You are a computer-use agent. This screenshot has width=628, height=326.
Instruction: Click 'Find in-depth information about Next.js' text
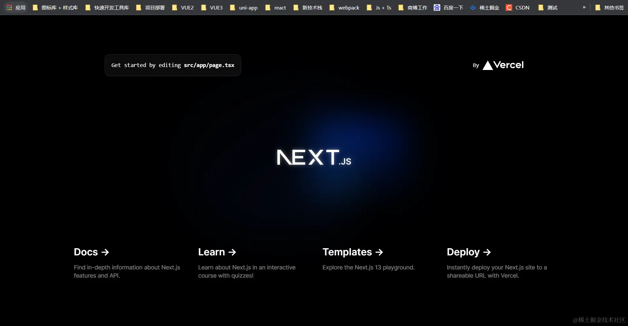click(x=127, y=267)
